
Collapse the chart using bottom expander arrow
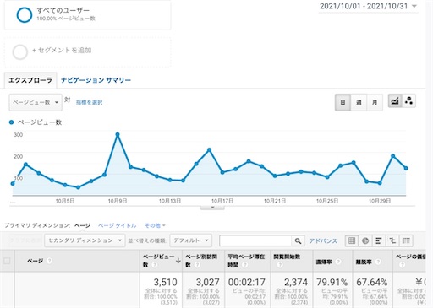pos(212,208)
